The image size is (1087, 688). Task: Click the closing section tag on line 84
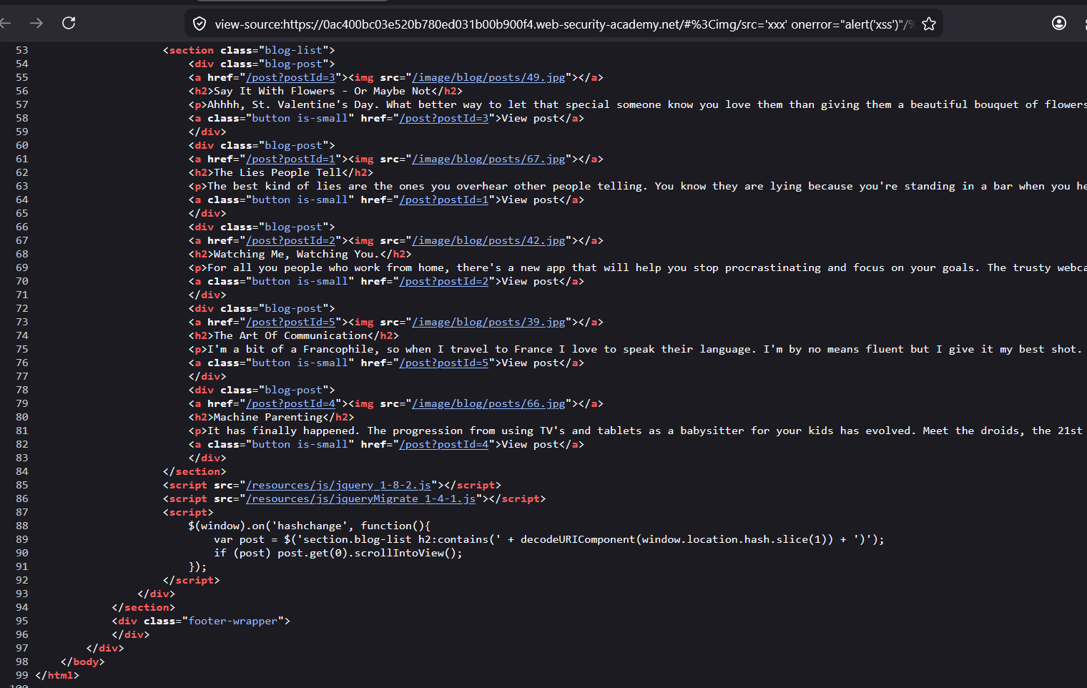tap(195, 471)
